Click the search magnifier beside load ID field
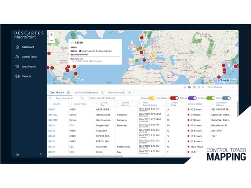 pos(83,98)
